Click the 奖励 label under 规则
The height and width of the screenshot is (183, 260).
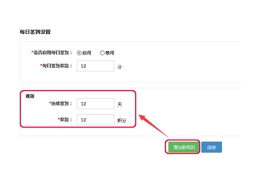pyautogui.click(x=66, y=120)
